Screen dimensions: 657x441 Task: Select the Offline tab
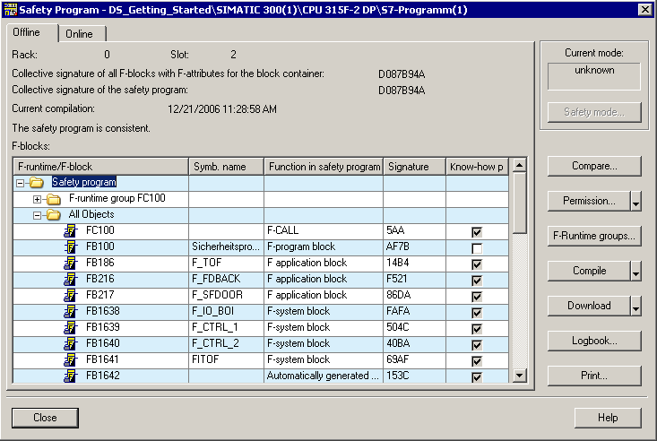[27, 32]
